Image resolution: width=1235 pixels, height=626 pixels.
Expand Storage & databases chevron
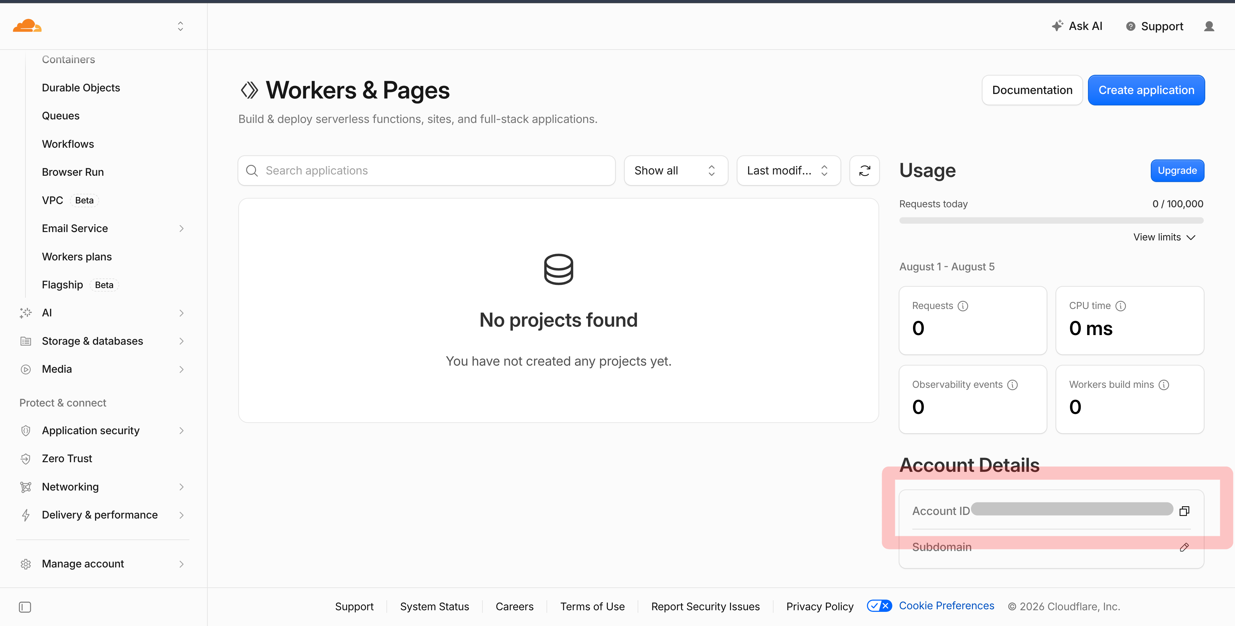pyautogui.click(x=181, y=341)
